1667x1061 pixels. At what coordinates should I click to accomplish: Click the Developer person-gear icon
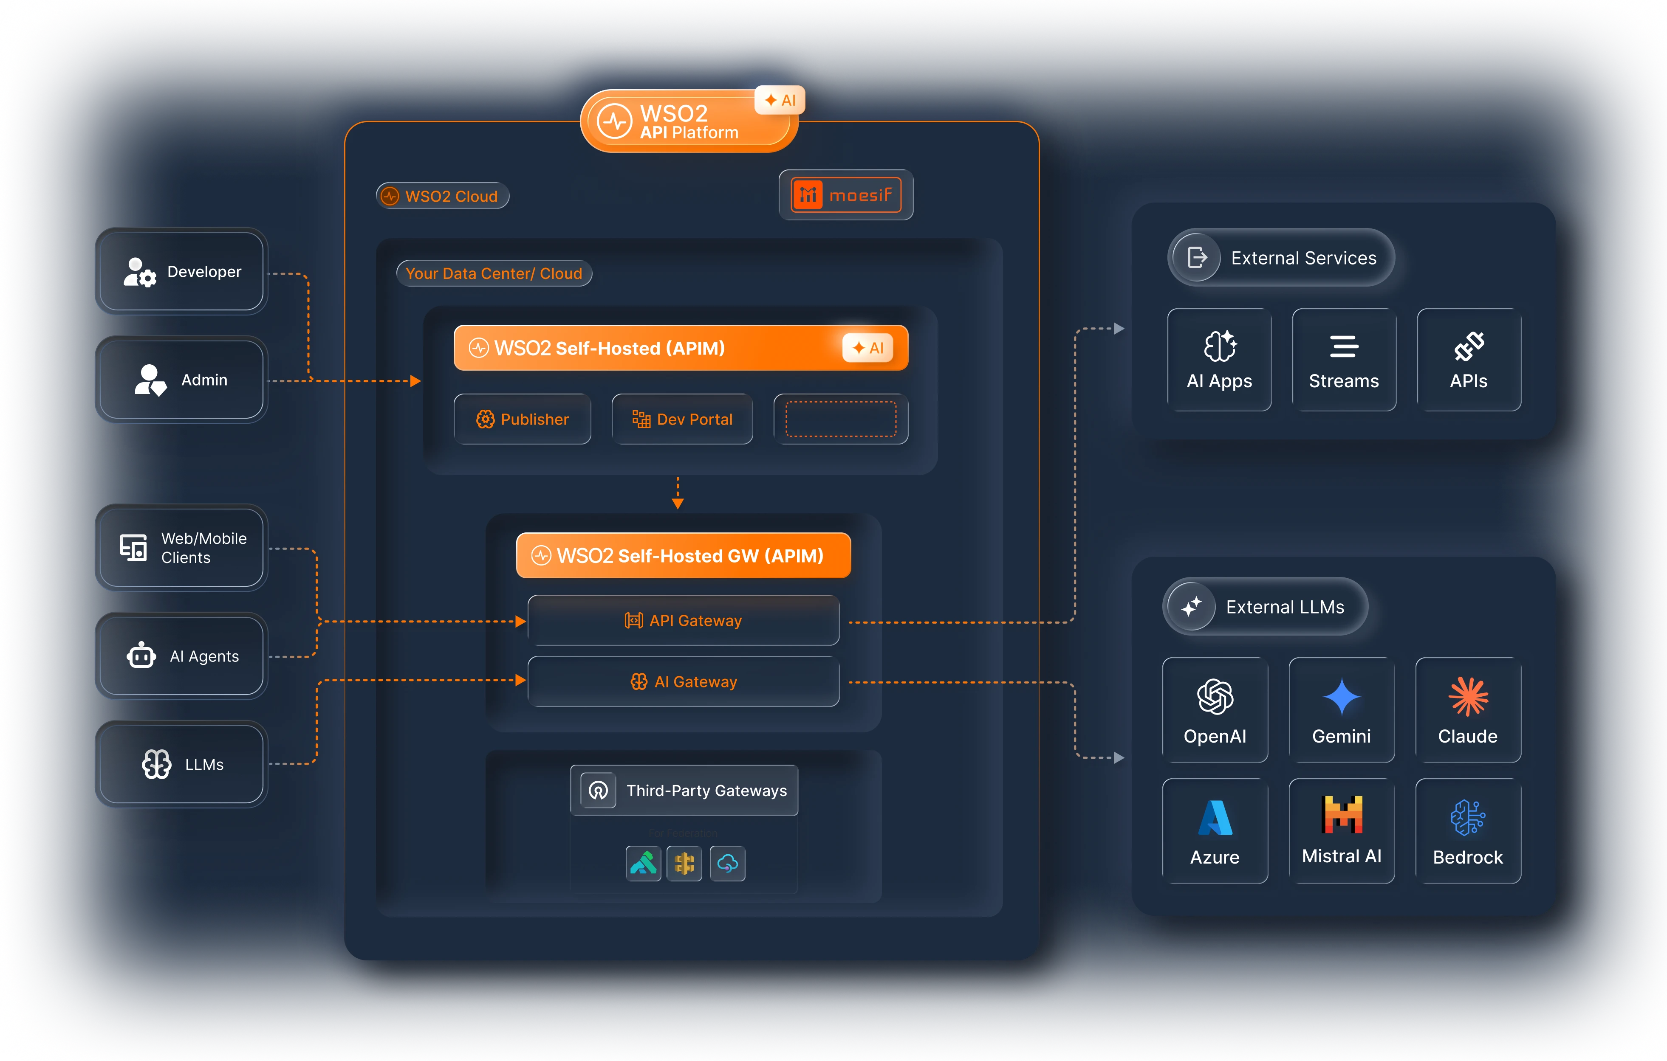[x=139, y=272]
